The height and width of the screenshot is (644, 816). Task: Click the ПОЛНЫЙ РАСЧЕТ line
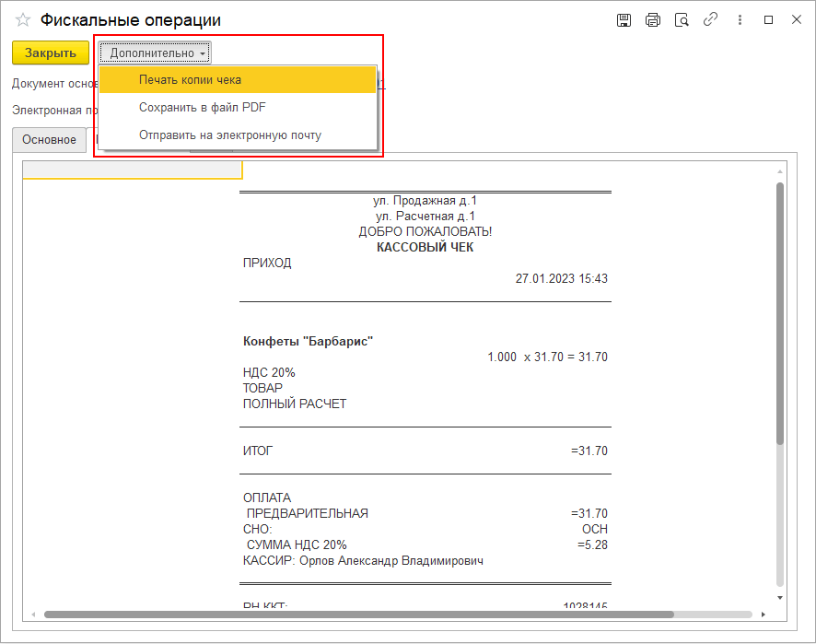(295, 404)
